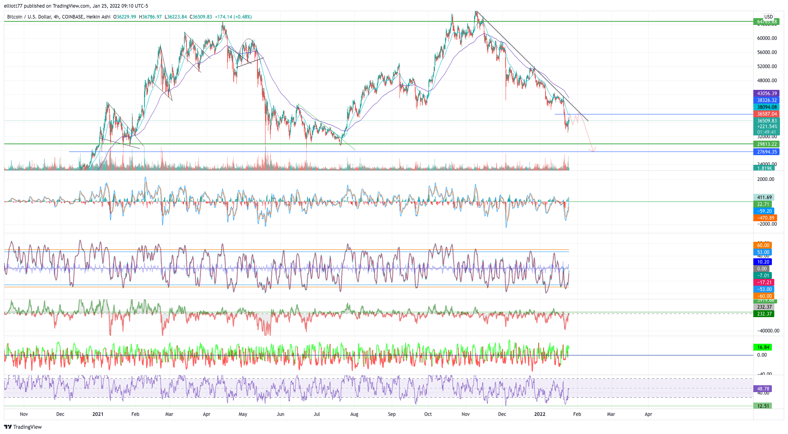Click the Aug label on the time axis

tap(354, 414)
